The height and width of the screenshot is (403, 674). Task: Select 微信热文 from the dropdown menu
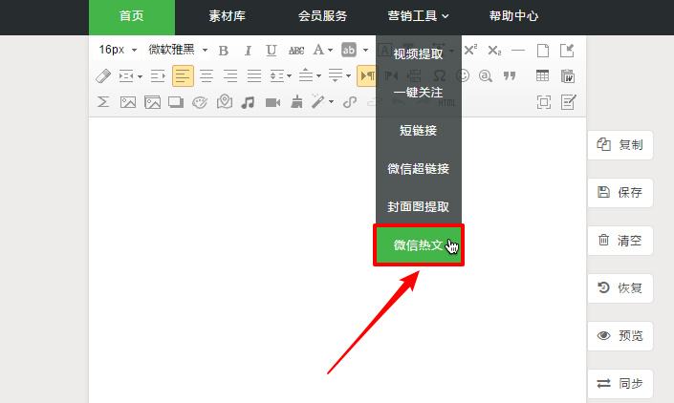coord(419,245)
